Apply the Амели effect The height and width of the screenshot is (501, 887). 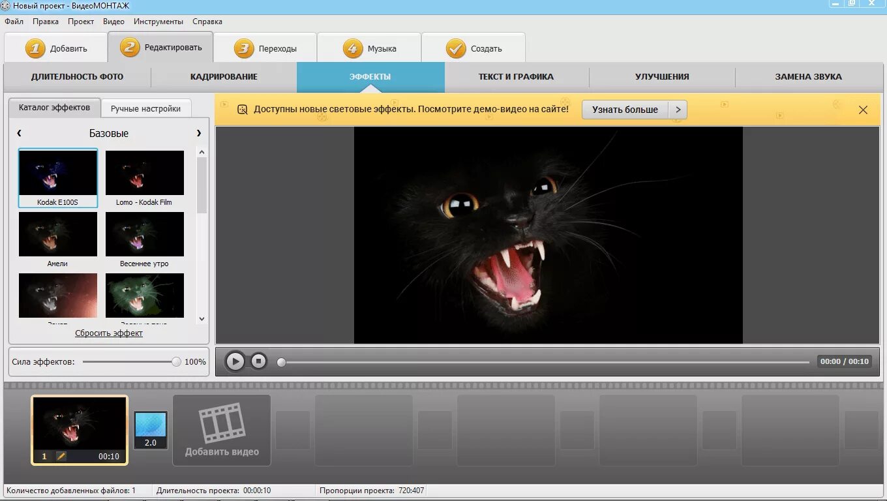[58, 239]
